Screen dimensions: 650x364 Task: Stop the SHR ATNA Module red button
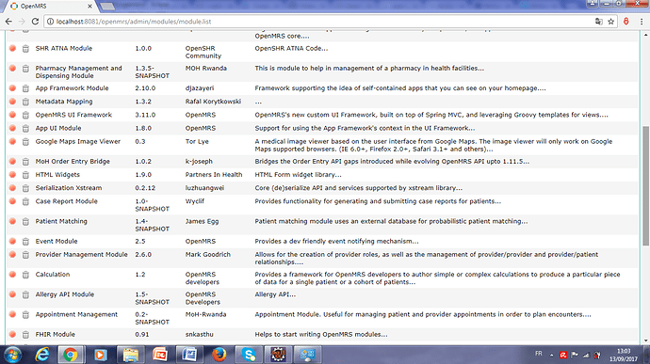click(x=12, y=48)
